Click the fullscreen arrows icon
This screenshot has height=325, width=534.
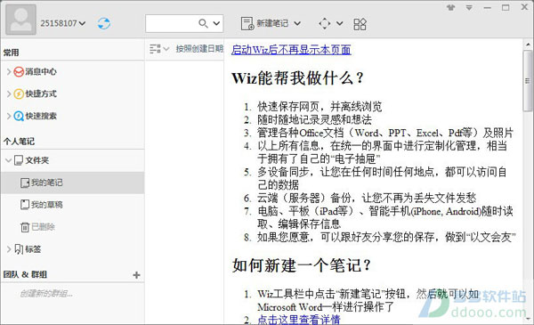pyautogui.click(x=325, y=23)
